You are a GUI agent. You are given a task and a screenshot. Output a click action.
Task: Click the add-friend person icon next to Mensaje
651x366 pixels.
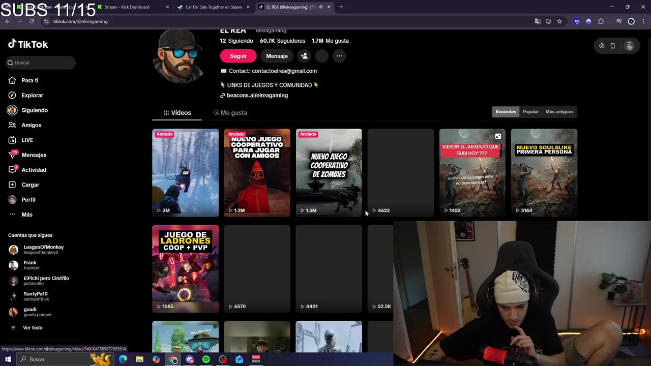click(304, 56)
